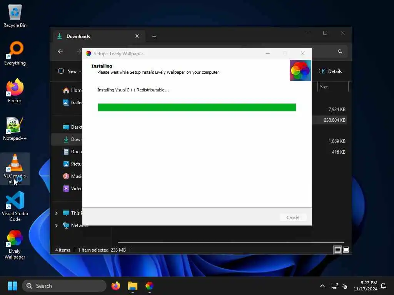Select This PC in navigation pane
The width and height of the screenshot is (394, 295).
[72, 213]
